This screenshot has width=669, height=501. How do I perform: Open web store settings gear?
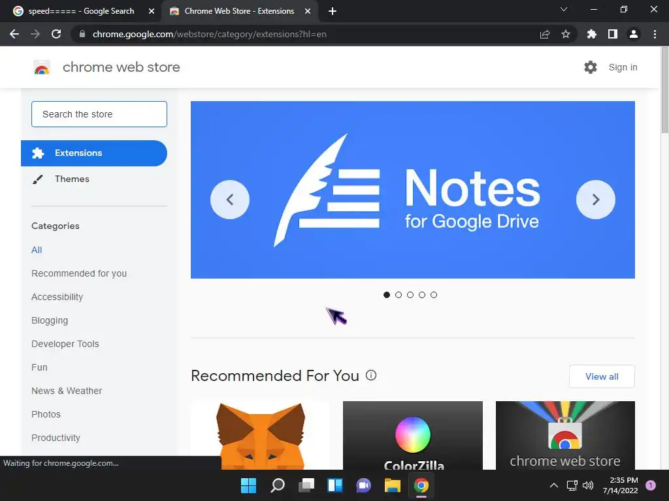coord(591,67)
